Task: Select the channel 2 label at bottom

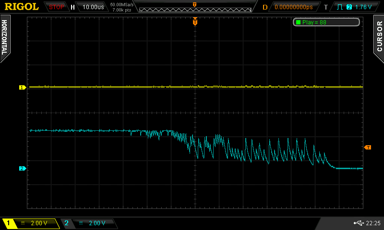Action: [x=66, y=223]
